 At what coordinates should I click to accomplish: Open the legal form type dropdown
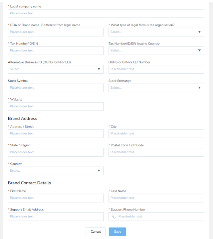[x=156, y=32]
